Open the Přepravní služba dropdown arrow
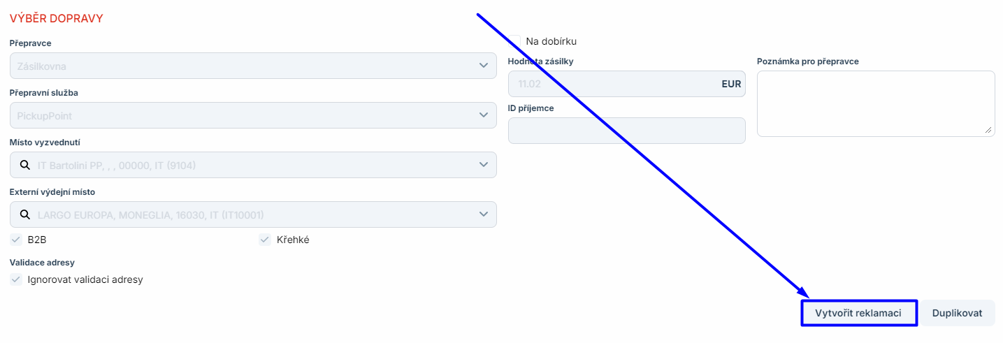Viewport: 1003px width, 343px height. [484, 115]
